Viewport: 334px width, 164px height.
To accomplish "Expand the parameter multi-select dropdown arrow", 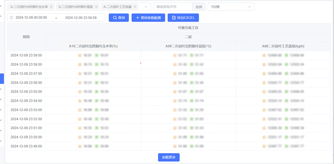I will tap(146, 7).
